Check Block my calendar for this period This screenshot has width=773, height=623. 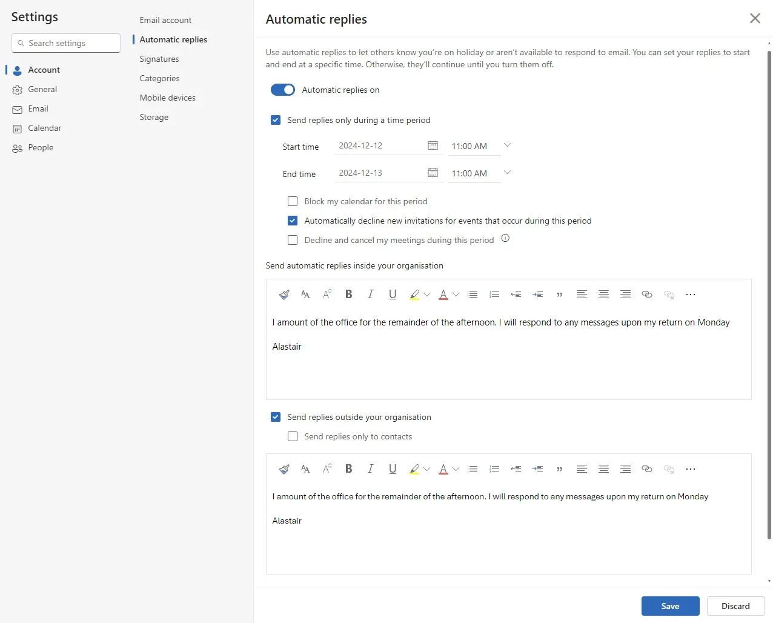tap(293, 201)
